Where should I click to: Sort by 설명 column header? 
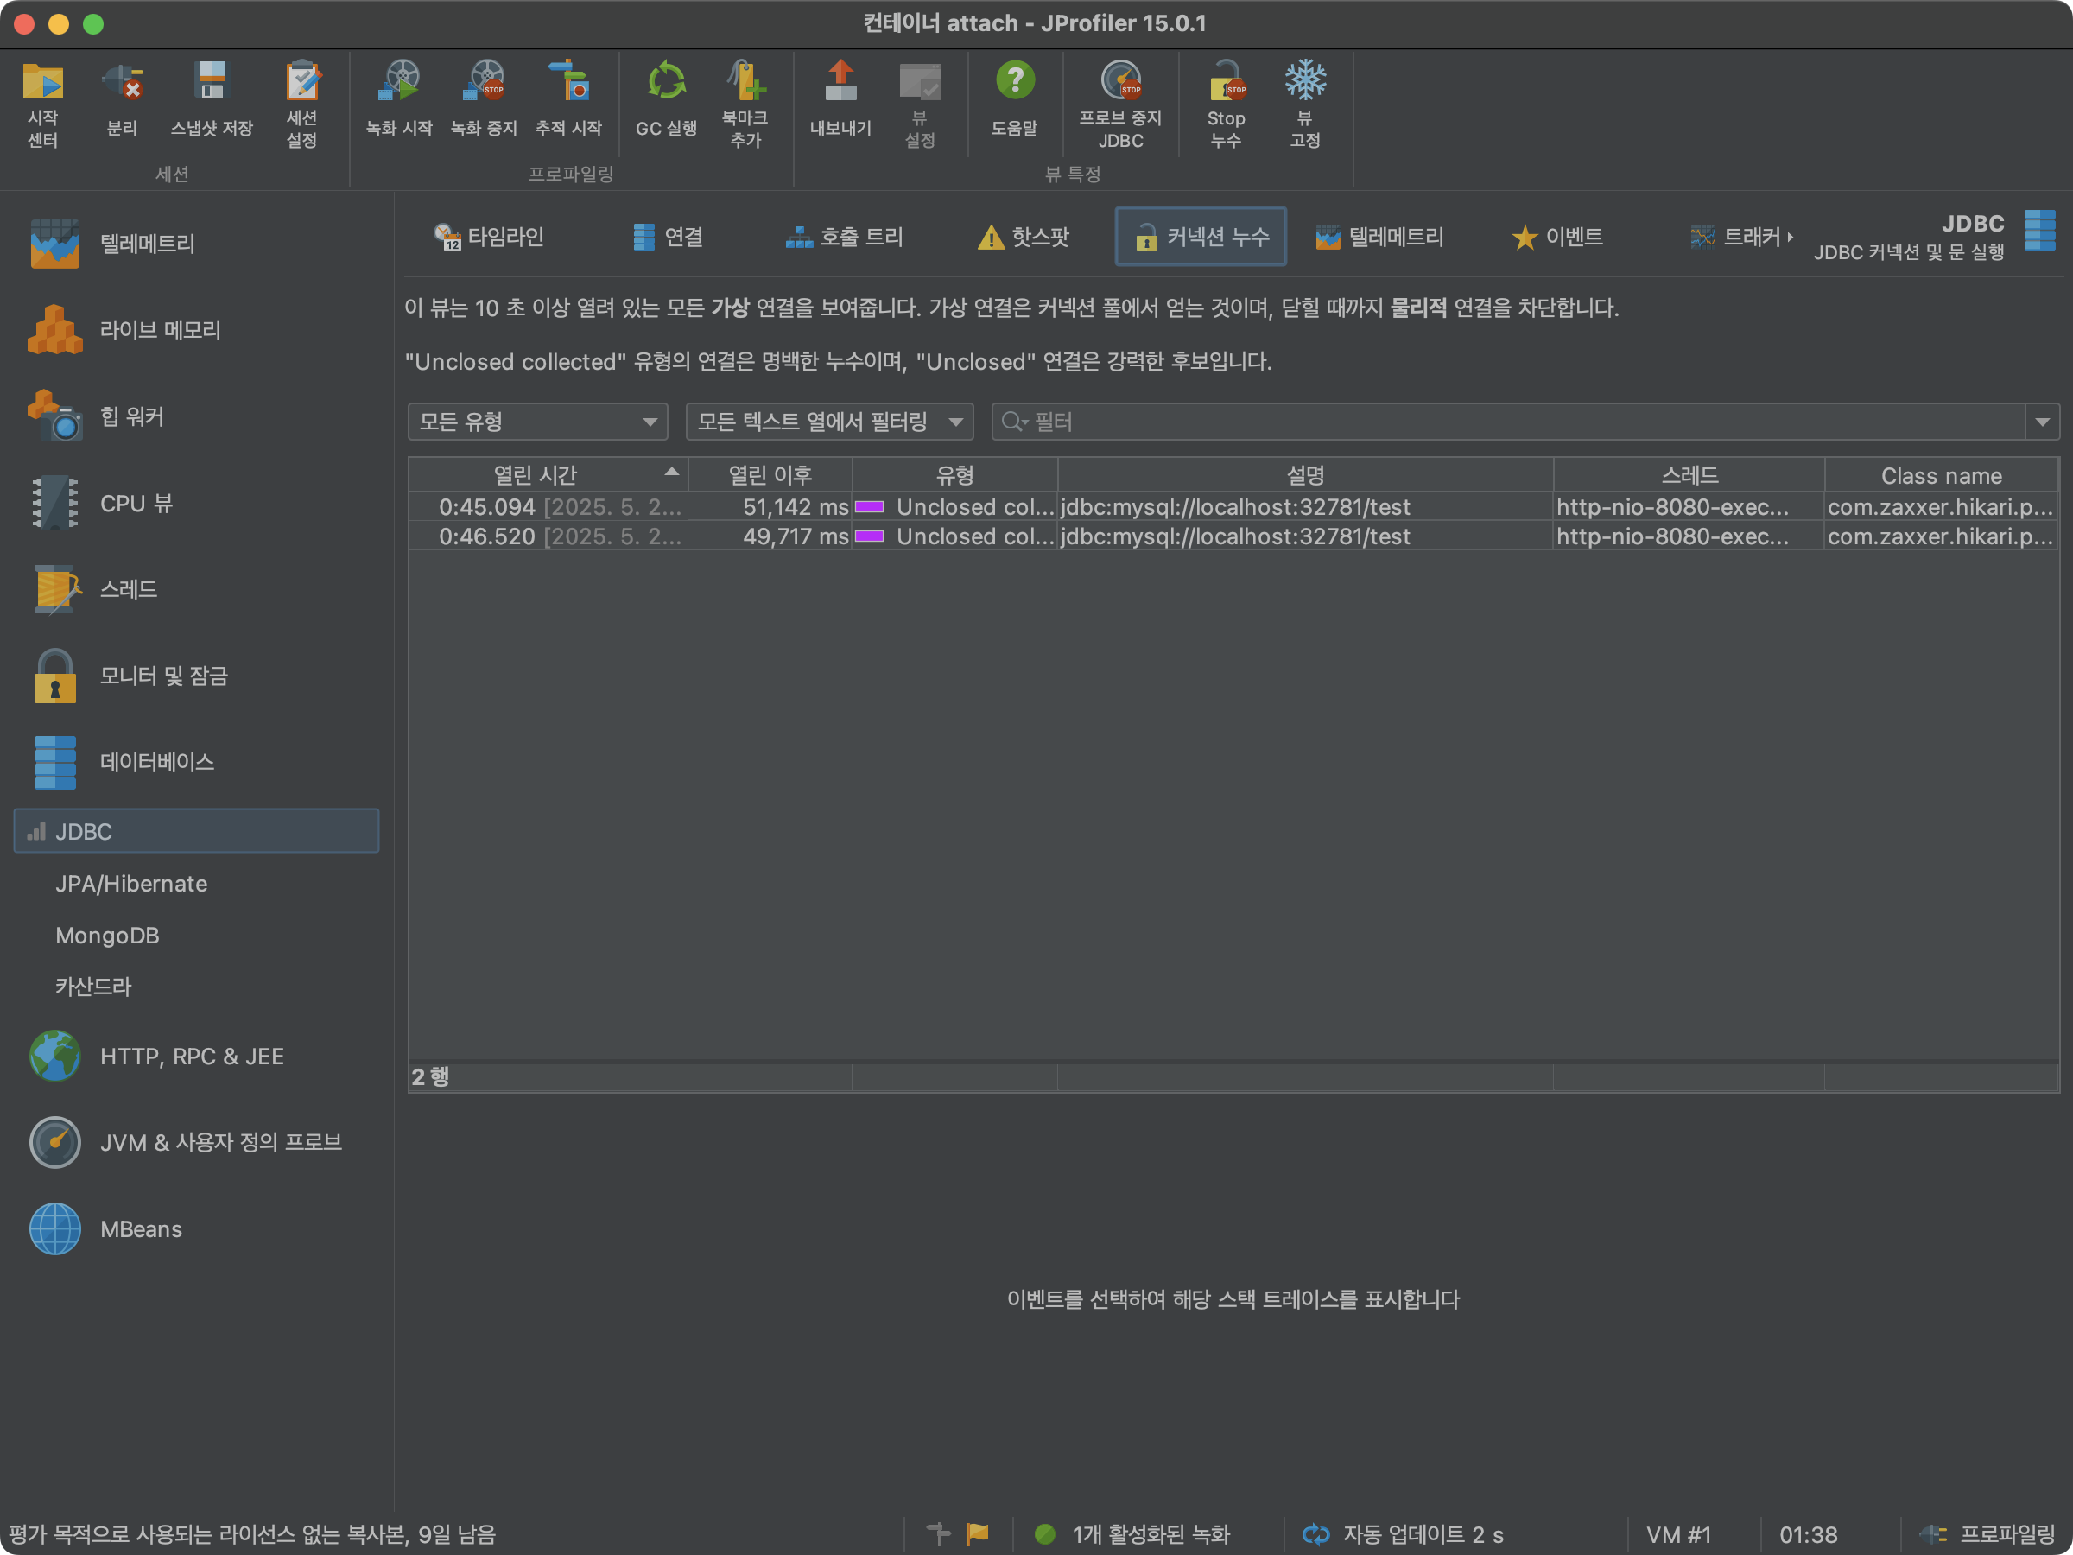1305,475
